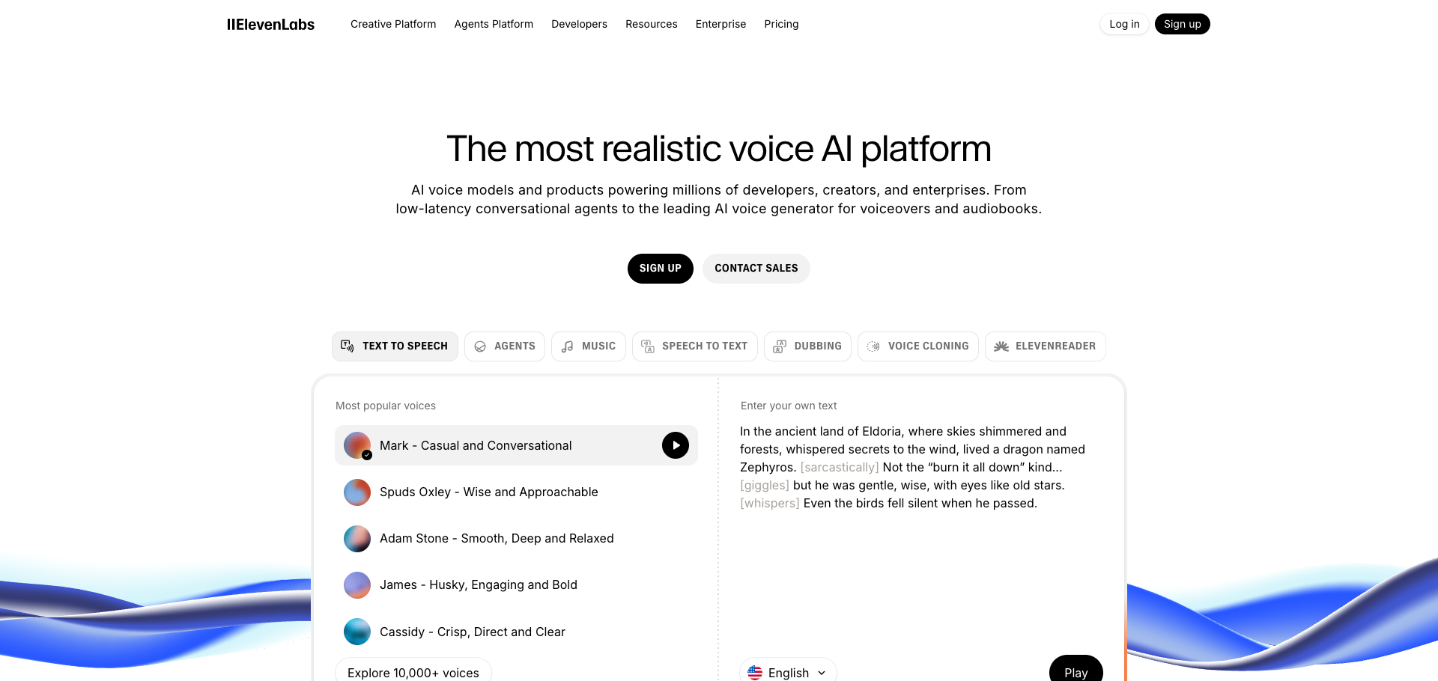Viewport: 1438px width, 681px height.
Task: Click the CONTACT SALES button
Action: point(756,268)
